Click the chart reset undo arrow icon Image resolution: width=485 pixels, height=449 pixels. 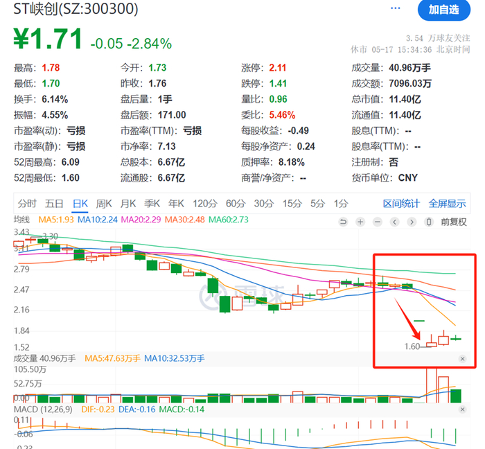343,222
